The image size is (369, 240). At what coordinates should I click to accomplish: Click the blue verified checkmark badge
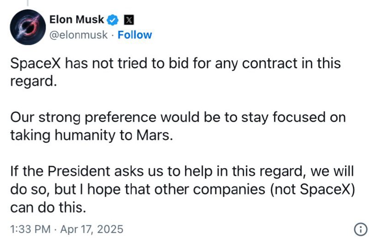click(x=113, y=20)
